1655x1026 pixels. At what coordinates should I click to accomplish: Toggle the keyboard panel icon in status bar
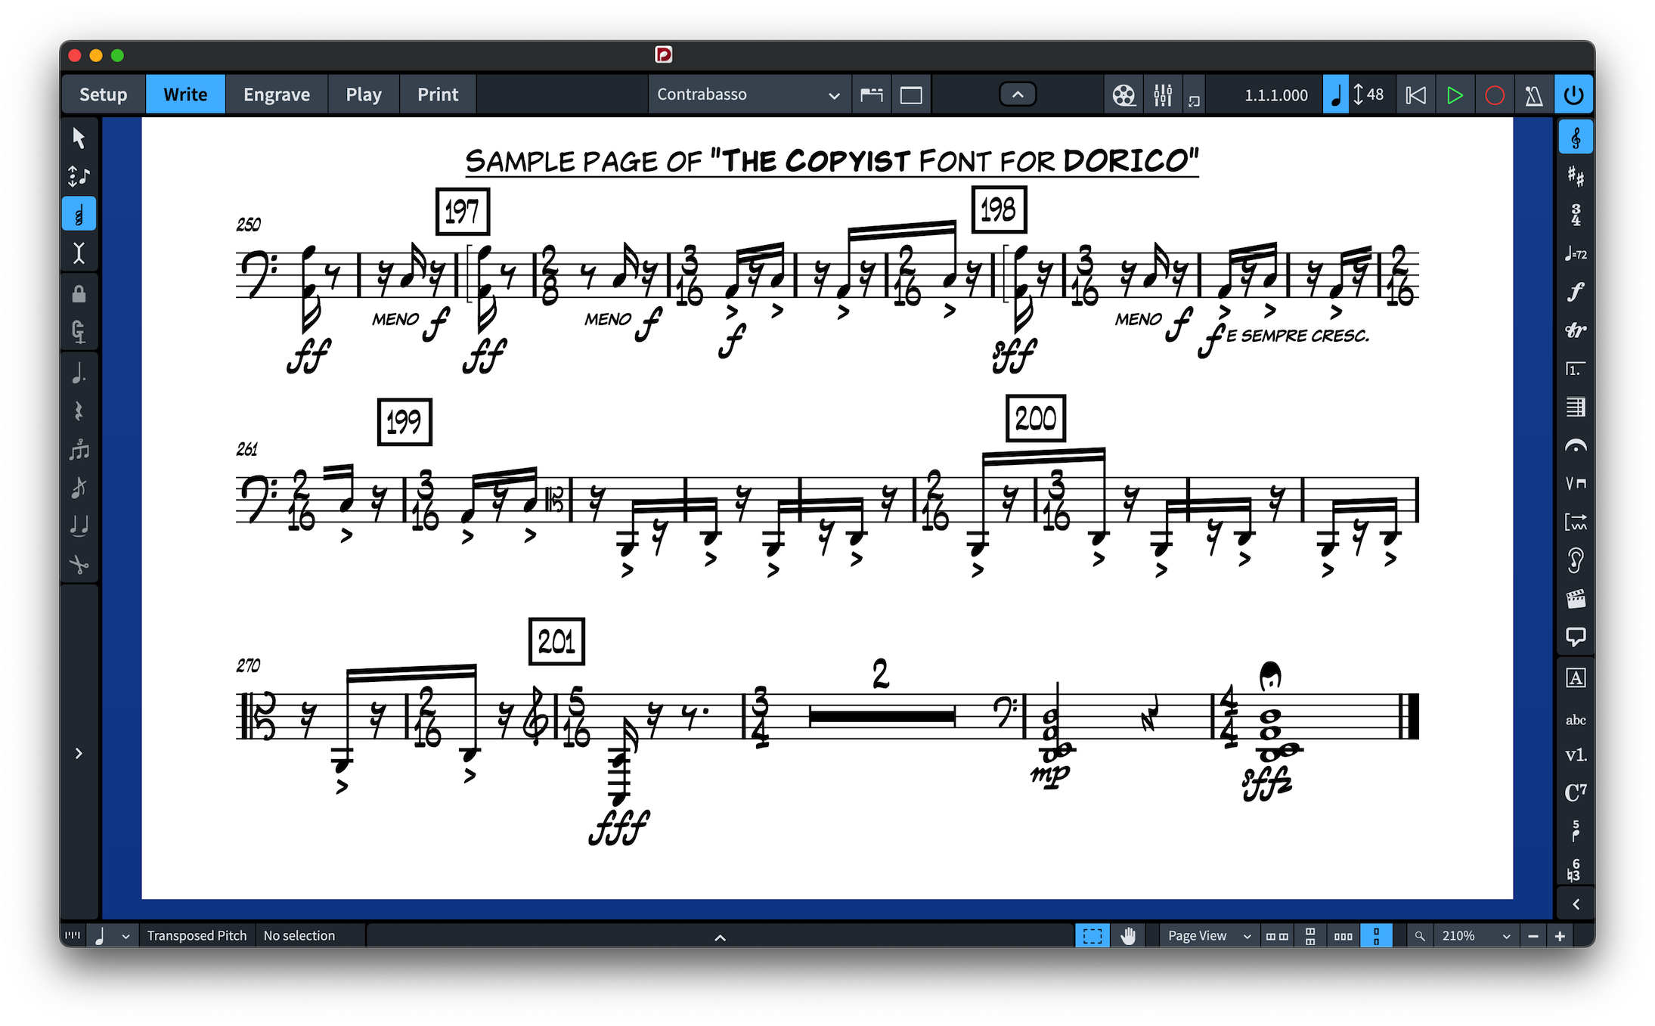tap(73, 935)
